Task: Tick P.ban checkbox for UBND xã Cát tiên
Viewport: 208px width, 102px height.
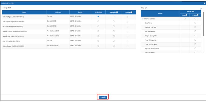Action: pyautogui.click(x=185, y=19)
